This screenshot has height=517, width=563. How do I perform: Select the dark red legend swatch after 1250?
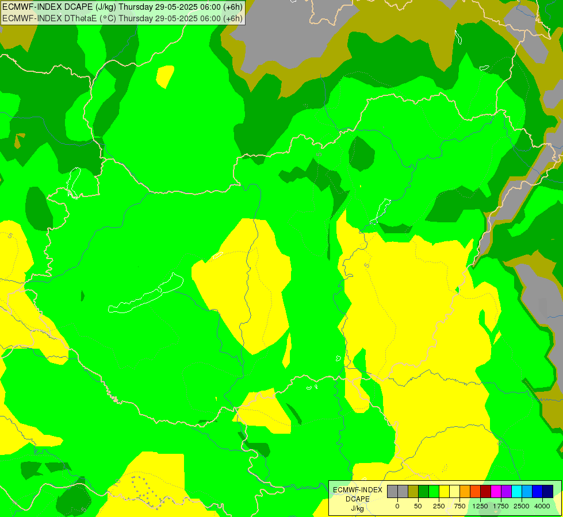coord(485,491)
